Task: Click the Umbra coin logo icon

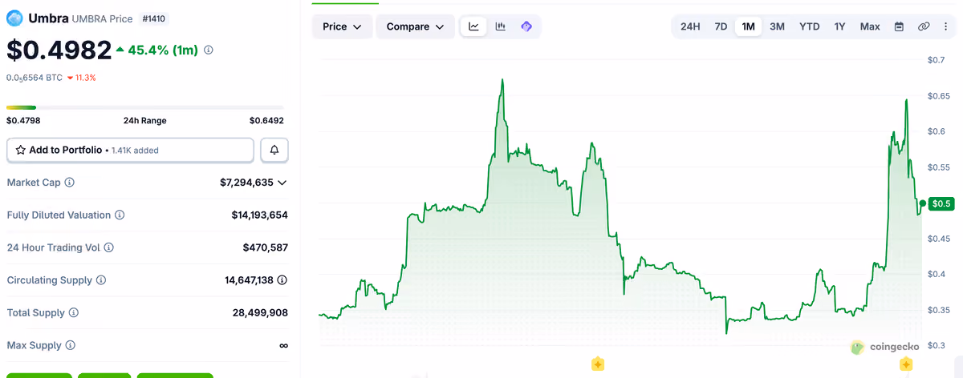Action: point(15,18)
